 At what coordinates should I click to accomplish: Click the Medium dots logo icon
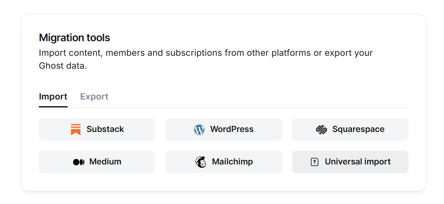coord(78,162)
